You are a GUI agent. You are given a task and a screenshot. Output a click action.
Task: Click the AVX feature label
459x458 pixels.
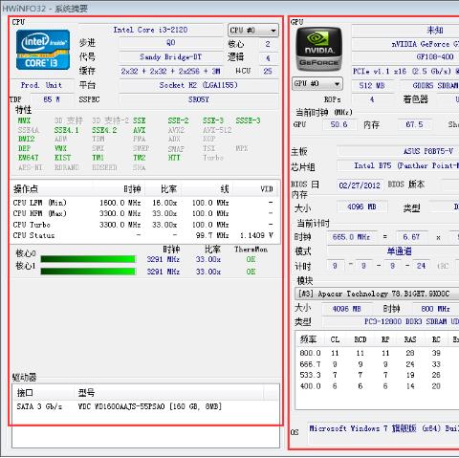pyautogui.click(x=140, y=130)
